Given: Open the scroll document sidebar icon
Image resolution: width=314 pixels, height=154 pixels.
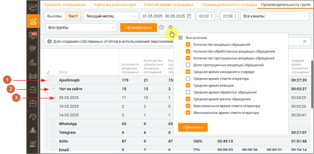Looking at the screenshot, I should [33, 144].
